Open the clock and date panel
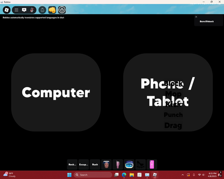 (x=212, y=175)
